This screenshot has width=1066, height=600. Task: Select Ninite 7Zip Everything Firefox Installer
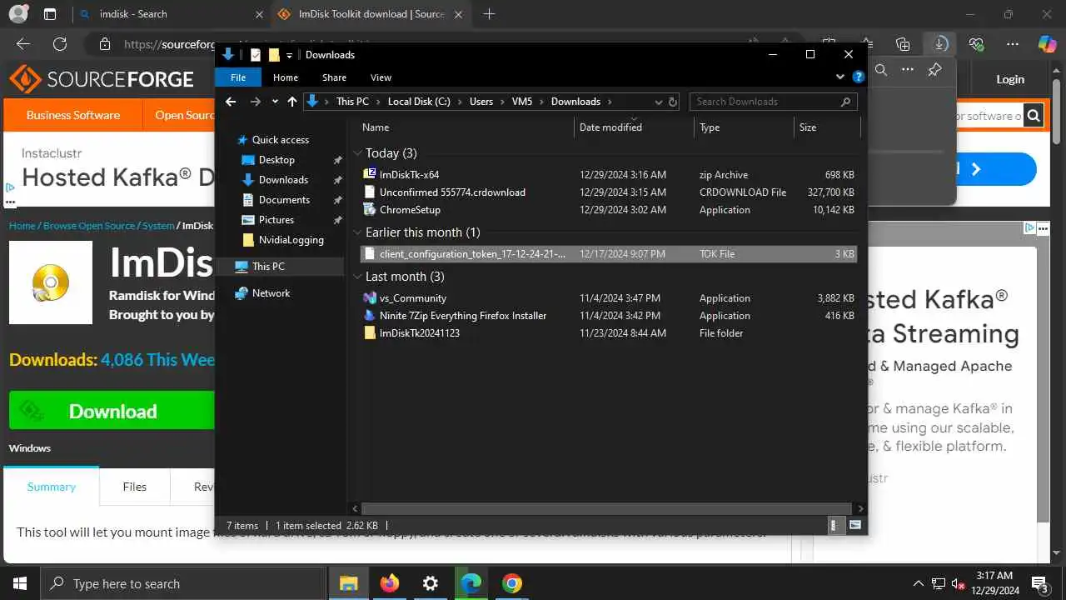tap(609, 316)
